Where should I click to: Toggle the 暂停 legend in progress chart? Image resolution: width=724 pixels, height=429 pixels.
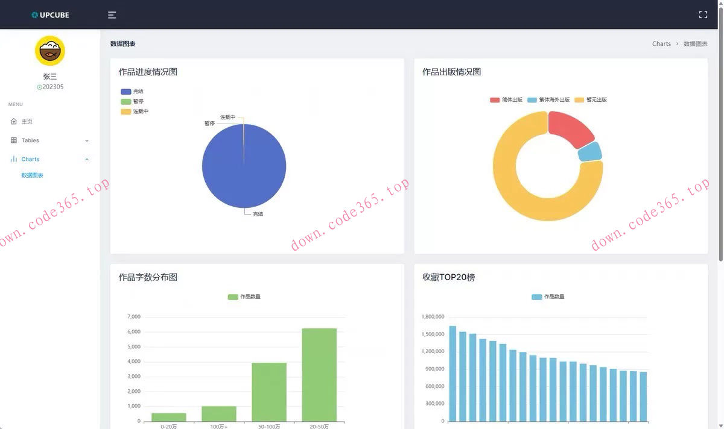click(132, 101)
